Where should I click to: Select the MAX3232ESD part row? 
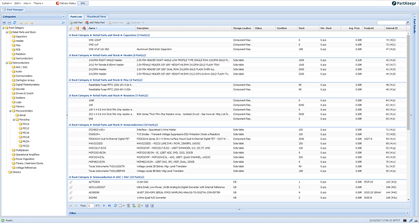tap(237, 144)
